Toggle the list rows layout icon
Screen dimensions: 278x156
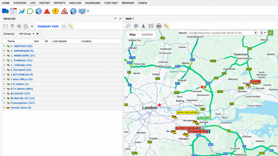(64, 26)
